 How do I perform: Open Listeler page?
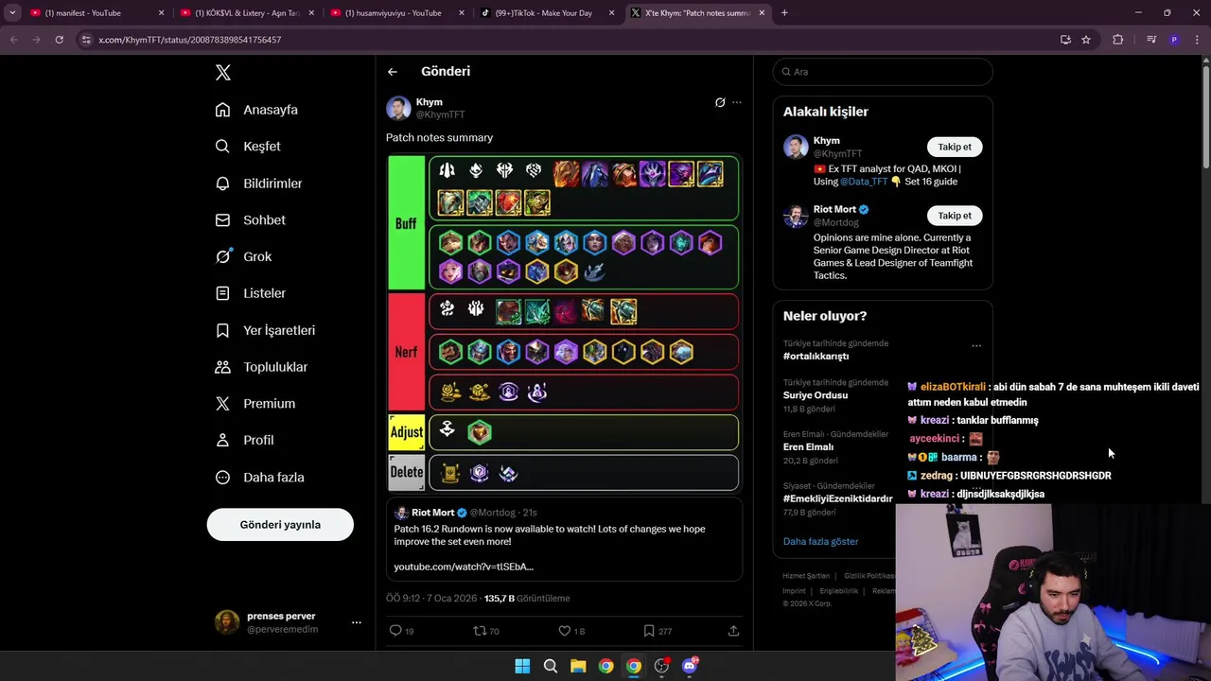pyautogui.click(x=250, y=293)
